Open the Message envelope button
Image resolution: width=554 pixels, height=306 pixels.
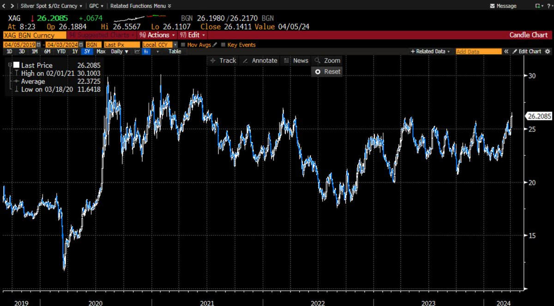click(x=503, y=6)
